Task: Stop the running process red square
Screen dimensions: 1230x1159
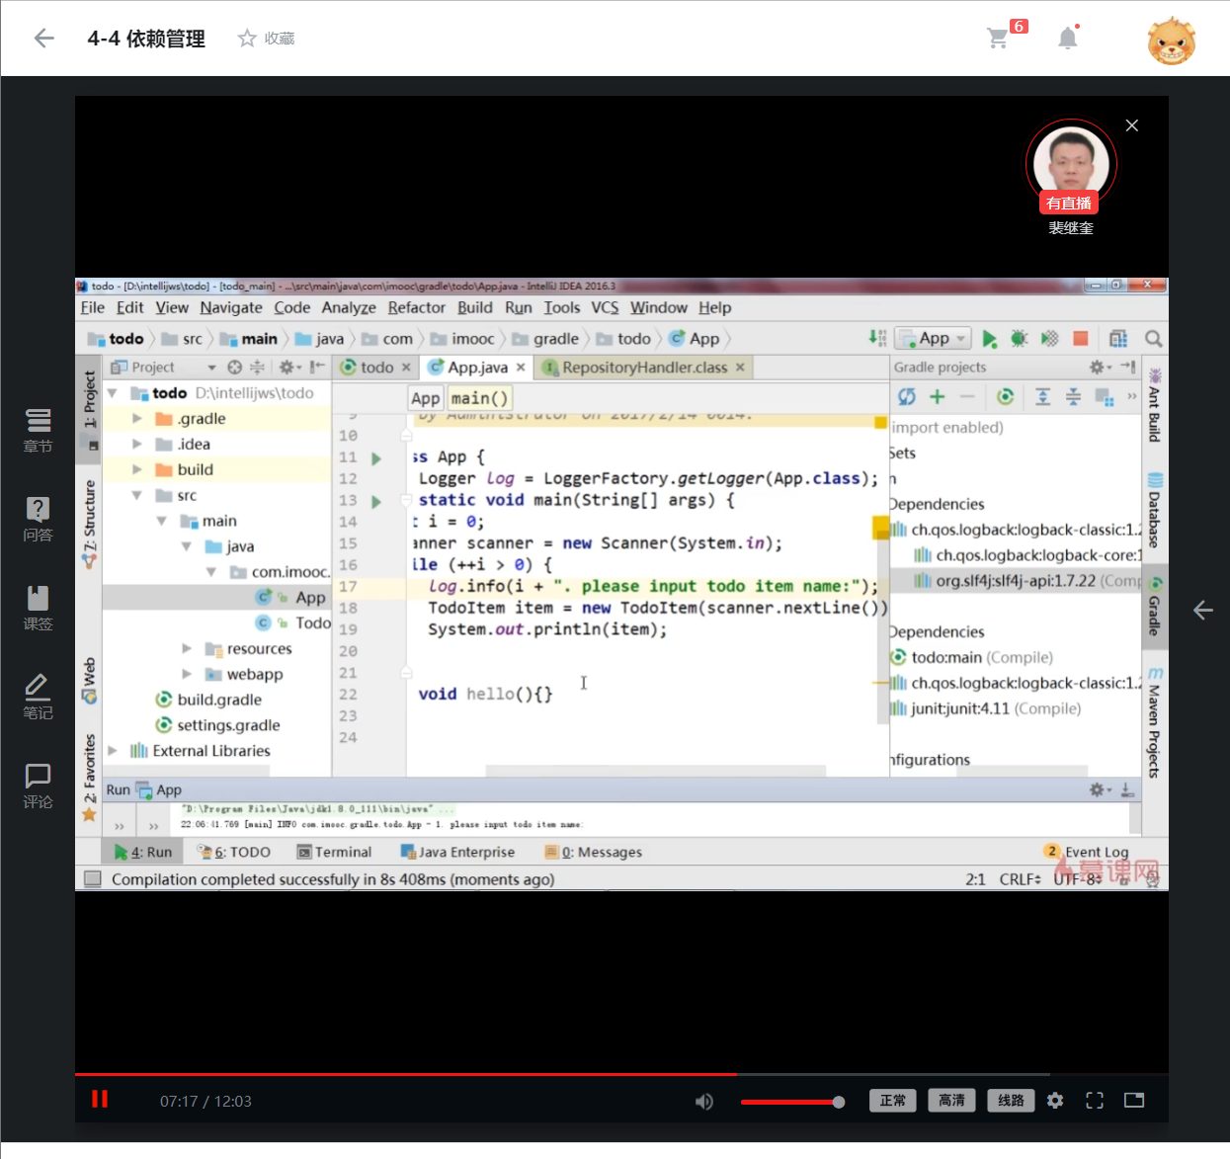Action: click(1081, 339)
